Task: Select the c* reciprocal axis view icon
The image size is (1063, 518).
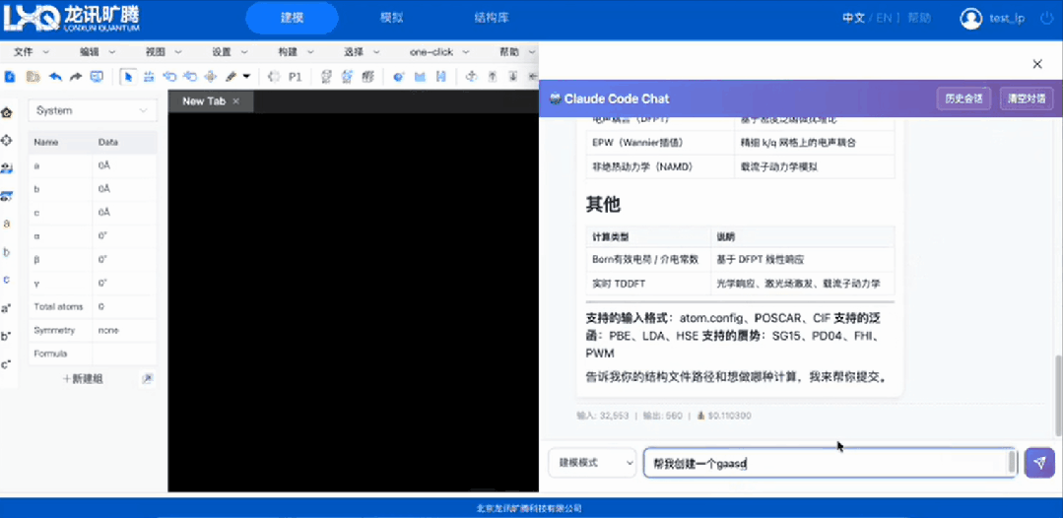Action: tap(6, 364)
